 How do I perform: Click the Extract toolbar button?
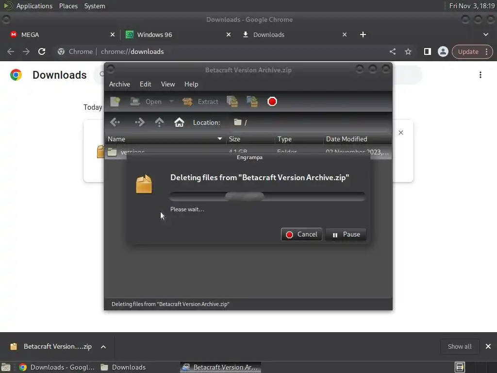click(200, 102)
